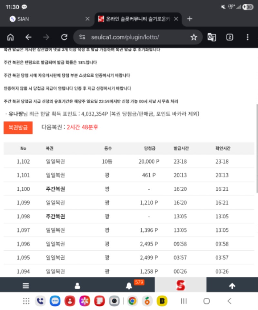Switch to the SIAN tab

(x=45, y=19)
